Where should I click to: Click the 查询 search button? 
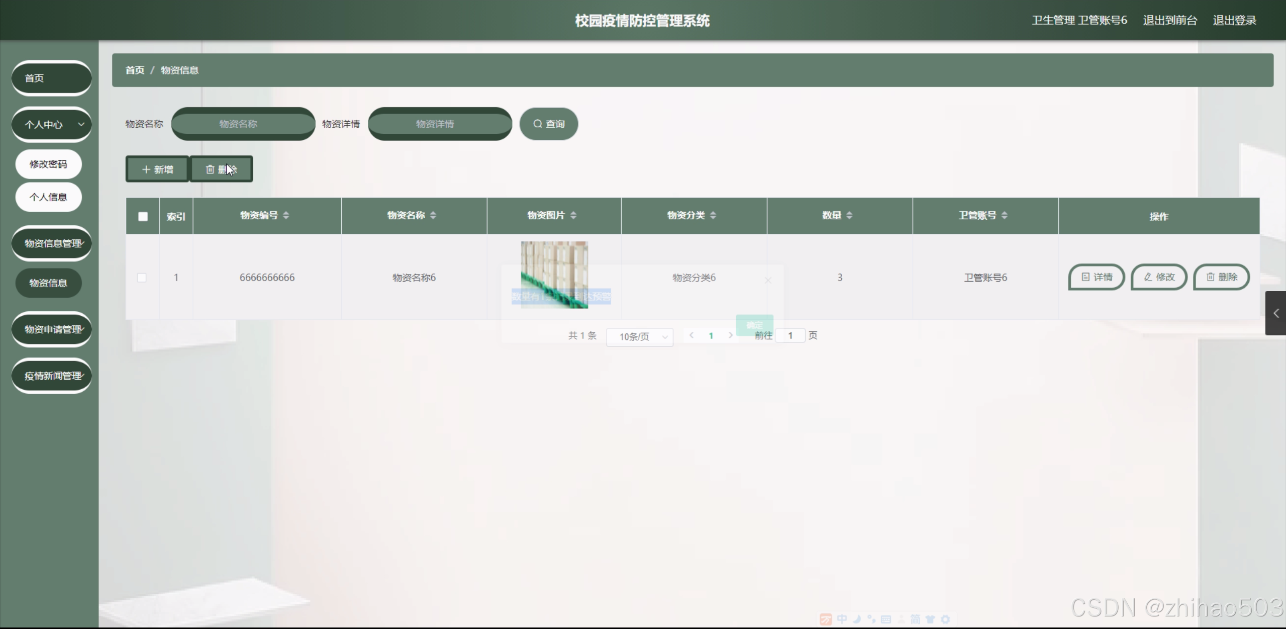click(x=549, y=124)
